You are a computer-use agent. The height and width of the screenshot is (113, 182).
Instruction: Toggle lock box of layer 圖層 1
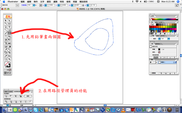click(x=154, y=62)
